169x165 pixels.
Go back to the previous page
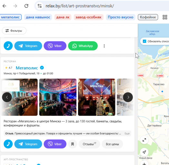pos(4,6)
